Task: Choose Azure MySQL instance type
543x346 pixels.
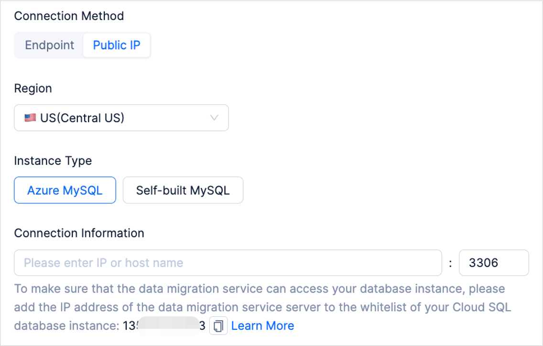Action: coord(65,190)
